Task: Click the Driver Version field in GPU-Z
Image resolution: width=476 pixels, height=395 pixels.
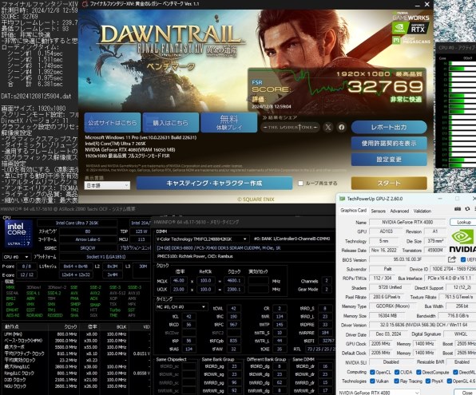Action: (422, 325)
